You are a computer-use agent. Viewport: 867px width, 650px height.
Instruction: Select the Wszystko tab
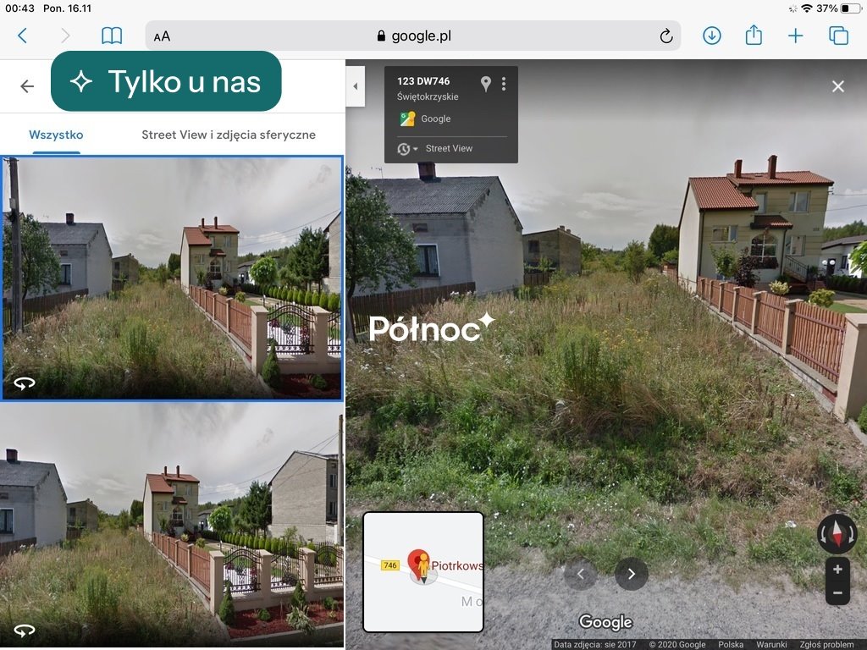click(56, 135)
